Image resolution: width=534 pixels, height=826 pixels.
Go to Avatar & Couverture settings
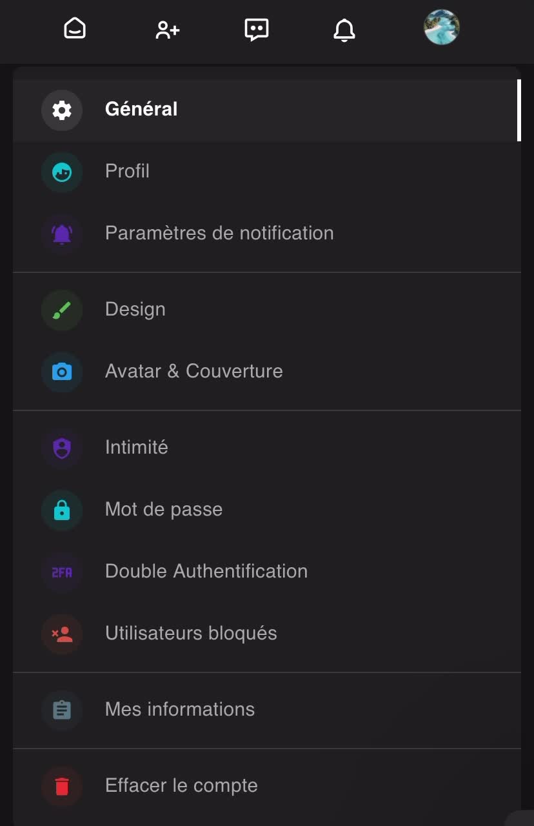[193, 371]
